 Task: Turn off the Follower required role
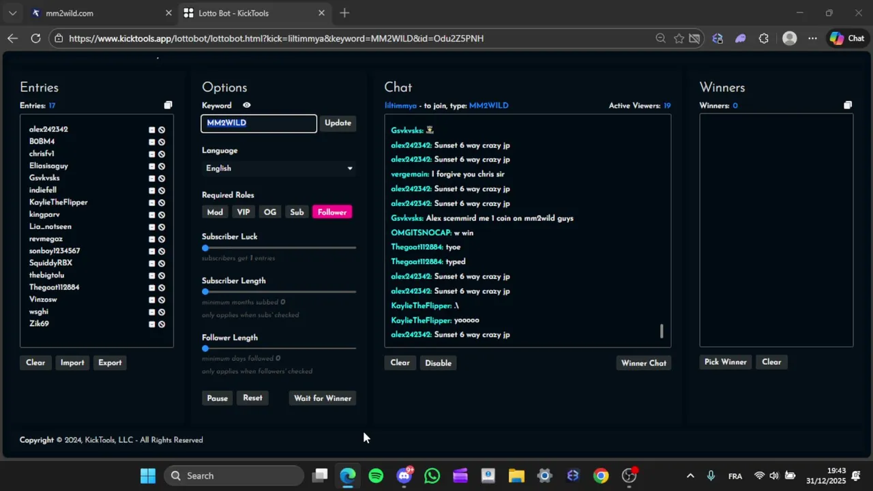[x=332, y=212]
